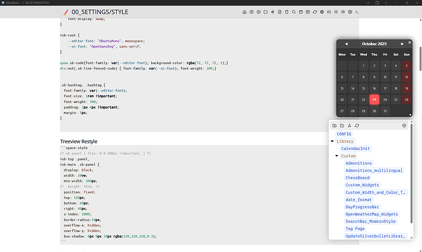Open the folder icon in top toolbar

(265, 12)
